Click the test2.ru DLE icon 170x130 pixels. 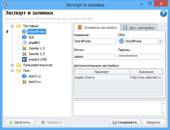pos(24,76)
